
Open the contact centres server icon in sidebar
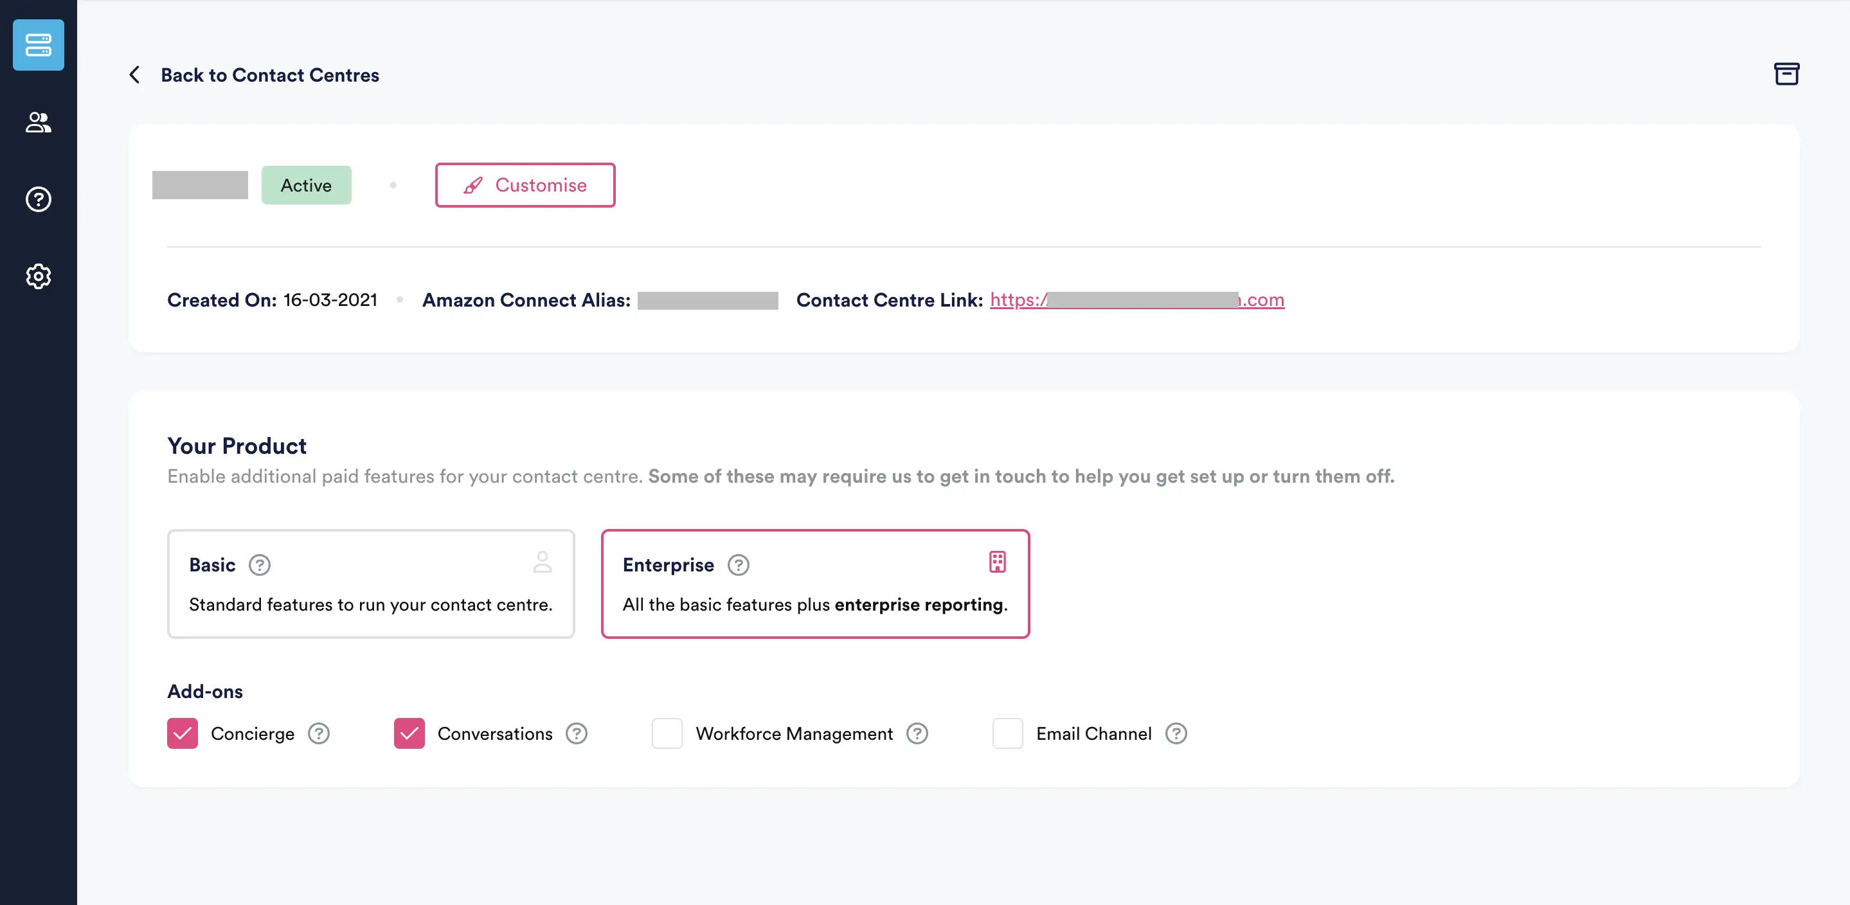coord(38,44)
